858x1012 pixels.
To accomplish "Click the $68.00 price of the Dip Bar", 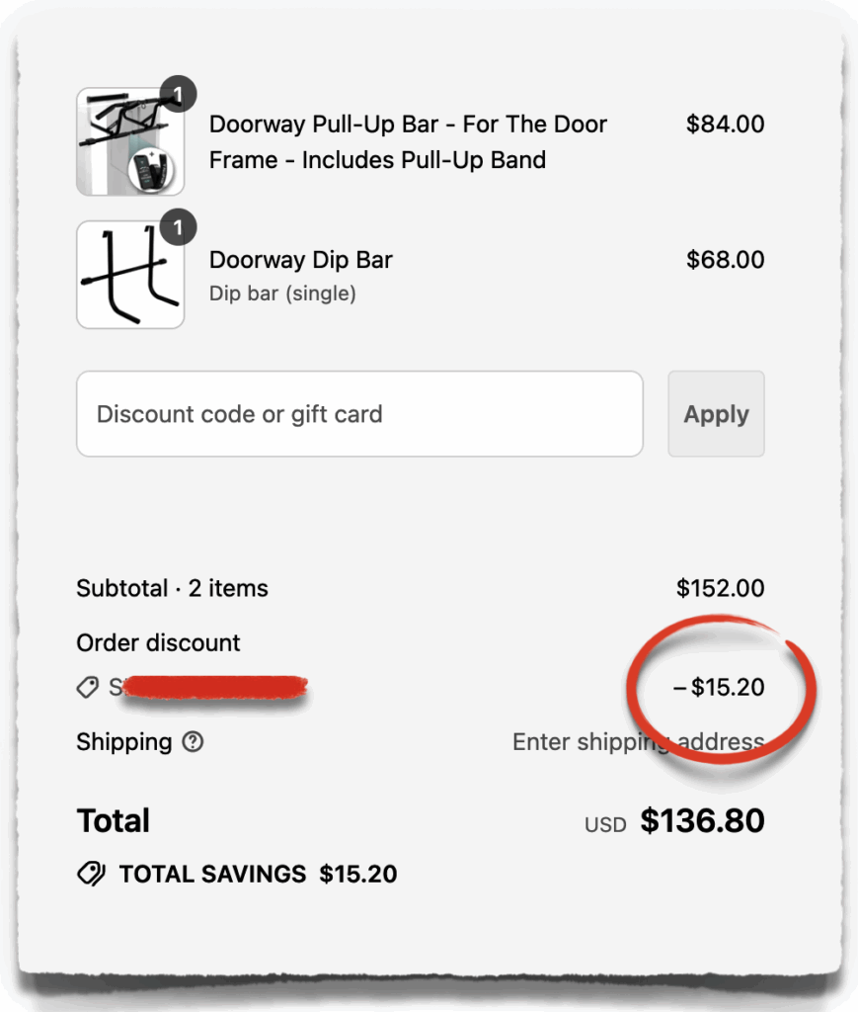I will click(726, 260).
